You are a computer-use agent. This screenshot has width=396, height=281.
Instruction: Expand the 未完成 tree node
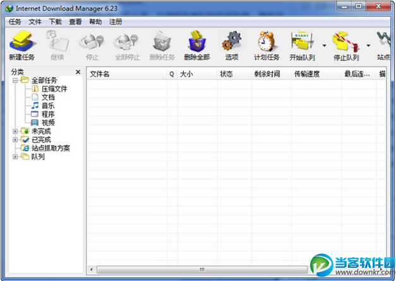click(x=15, y=131)
